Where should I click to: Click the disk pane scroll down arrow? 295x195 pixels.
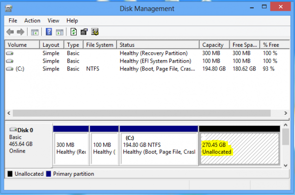(286, 165)
